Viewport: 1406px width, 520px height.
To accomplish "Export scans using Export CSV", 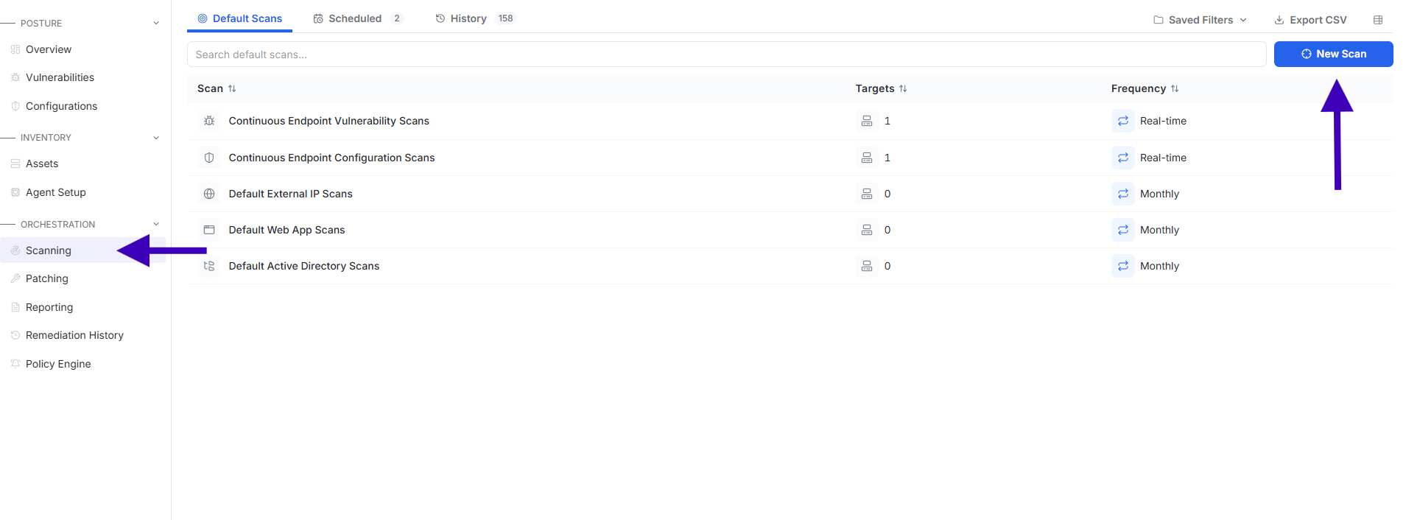I will tap(1311, 20).
